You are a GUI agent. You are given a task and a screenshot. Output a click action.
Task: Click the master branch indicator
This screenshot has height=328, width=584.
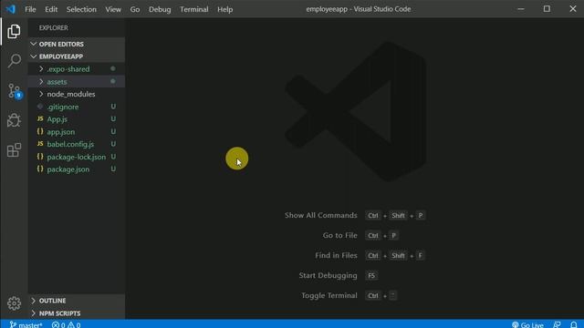coord(26,324)
